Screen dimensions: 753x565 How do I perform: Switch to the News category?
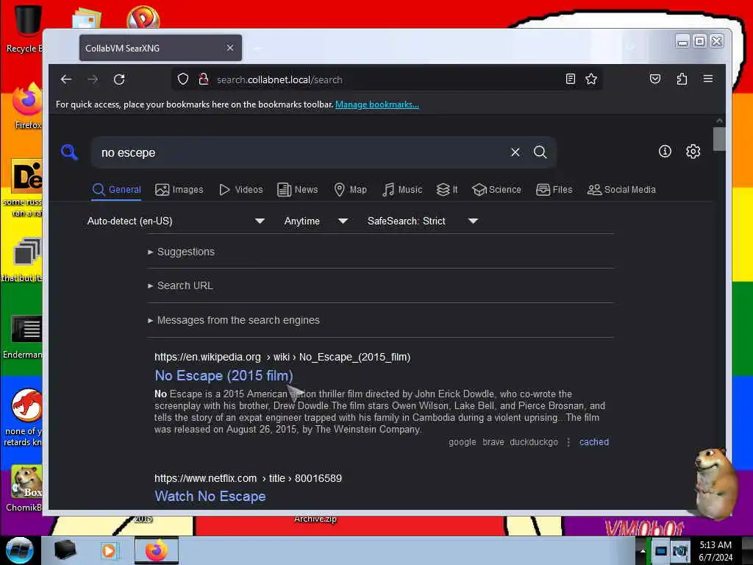(x=298, y=190)
